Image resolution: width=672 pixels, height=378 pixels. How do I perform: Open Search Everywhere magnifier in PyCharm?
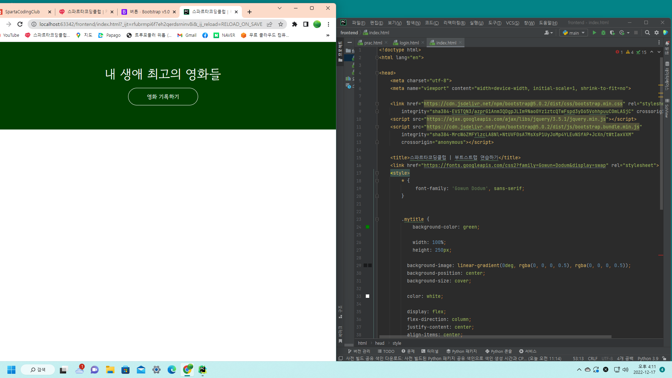pos(647,33)
